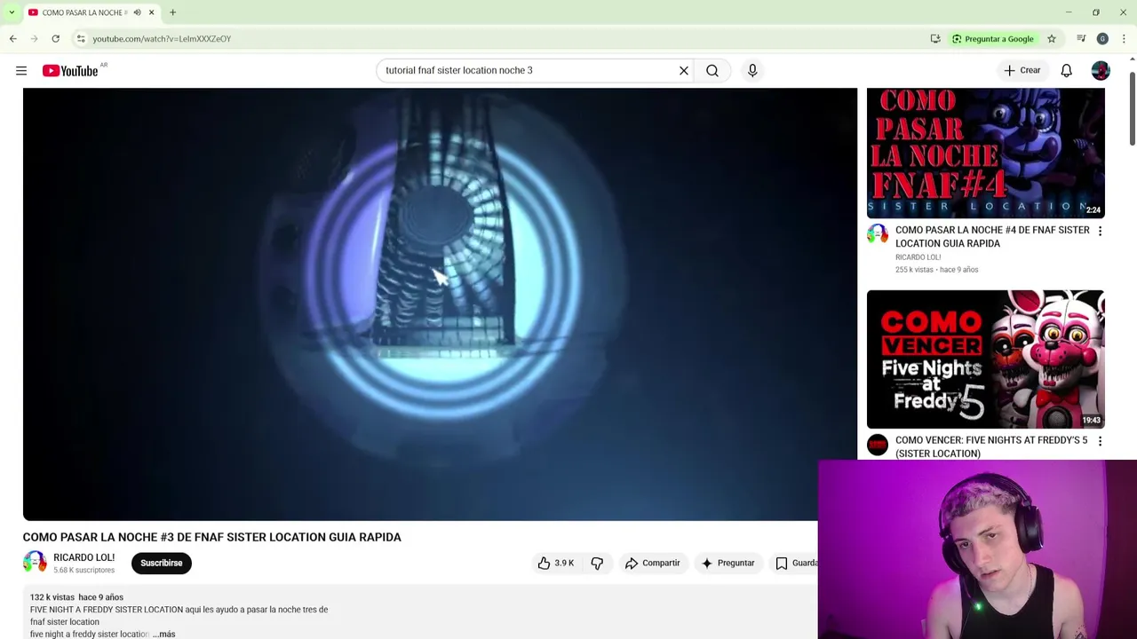Open the RICARDO LOL! channel name link
The image size is (1137, 639).
point(83,557)
